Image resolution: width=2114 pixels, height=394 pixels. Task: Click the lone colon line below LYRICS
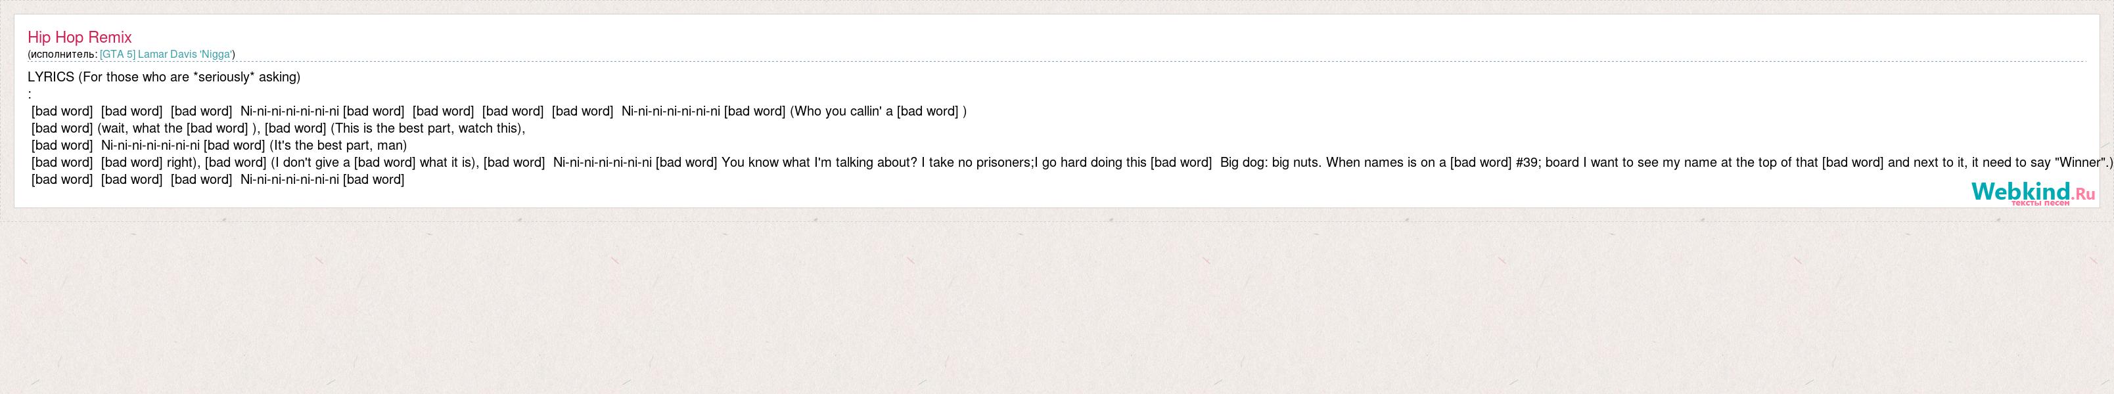pyautogui.click(x=30, y=95)
